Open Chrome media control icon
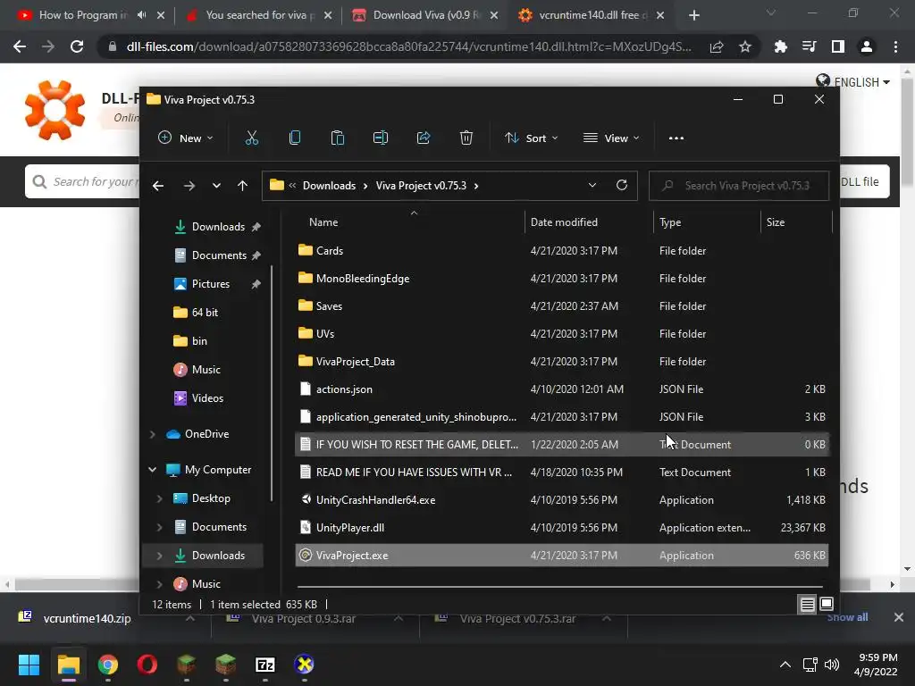The width and height of the screenshot is (915, 686). tap(810, 46)
